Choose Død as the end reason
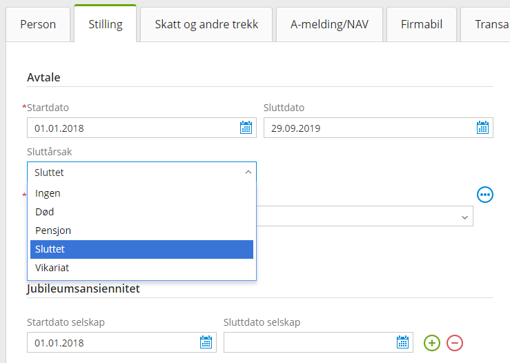 point(45,212)
